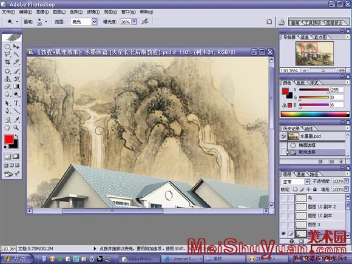
Task: Open the 文件 menu
Action: click(x=8, y=12)
